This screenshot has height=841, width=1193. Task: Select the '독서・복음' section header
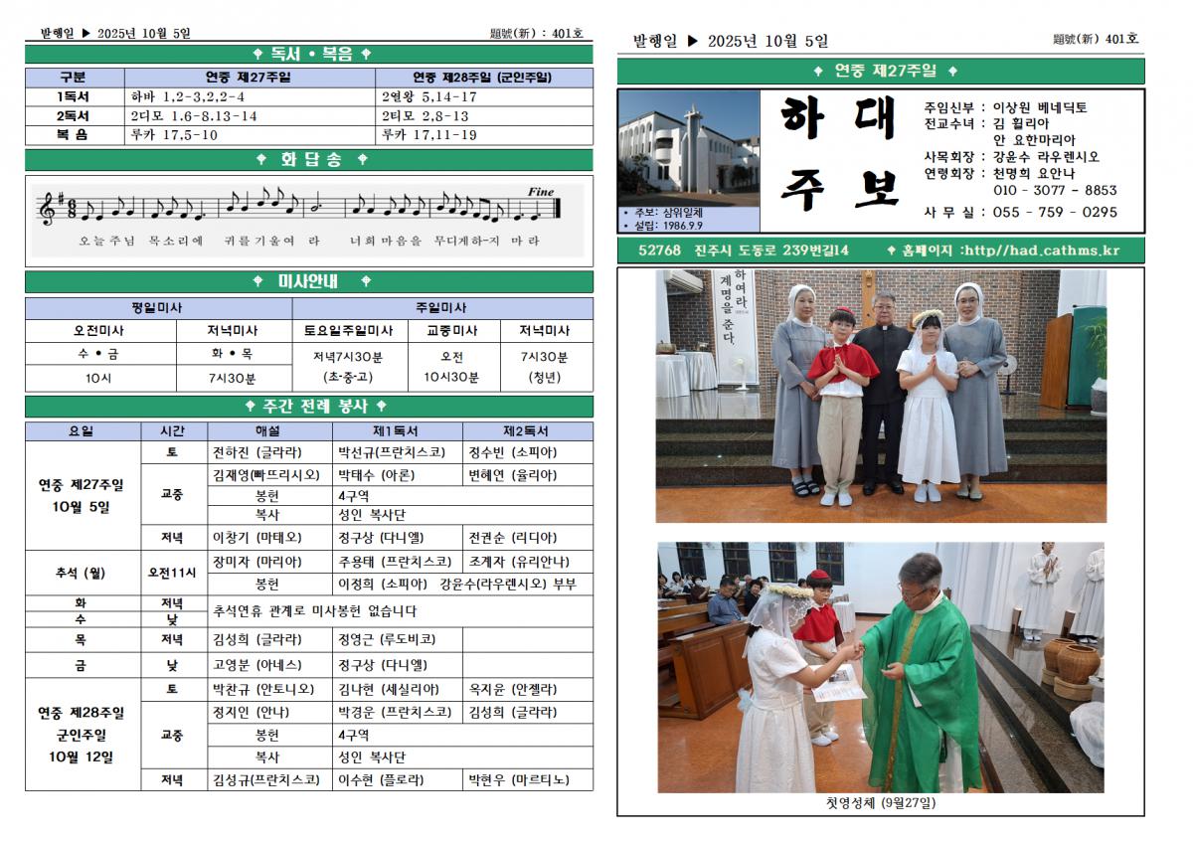tap(309, 55)
